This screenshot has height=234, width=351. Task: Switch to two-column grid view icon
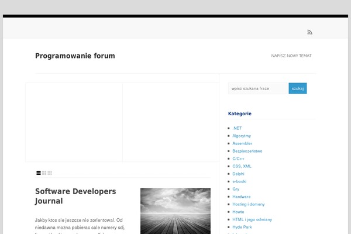coord(44,173)
